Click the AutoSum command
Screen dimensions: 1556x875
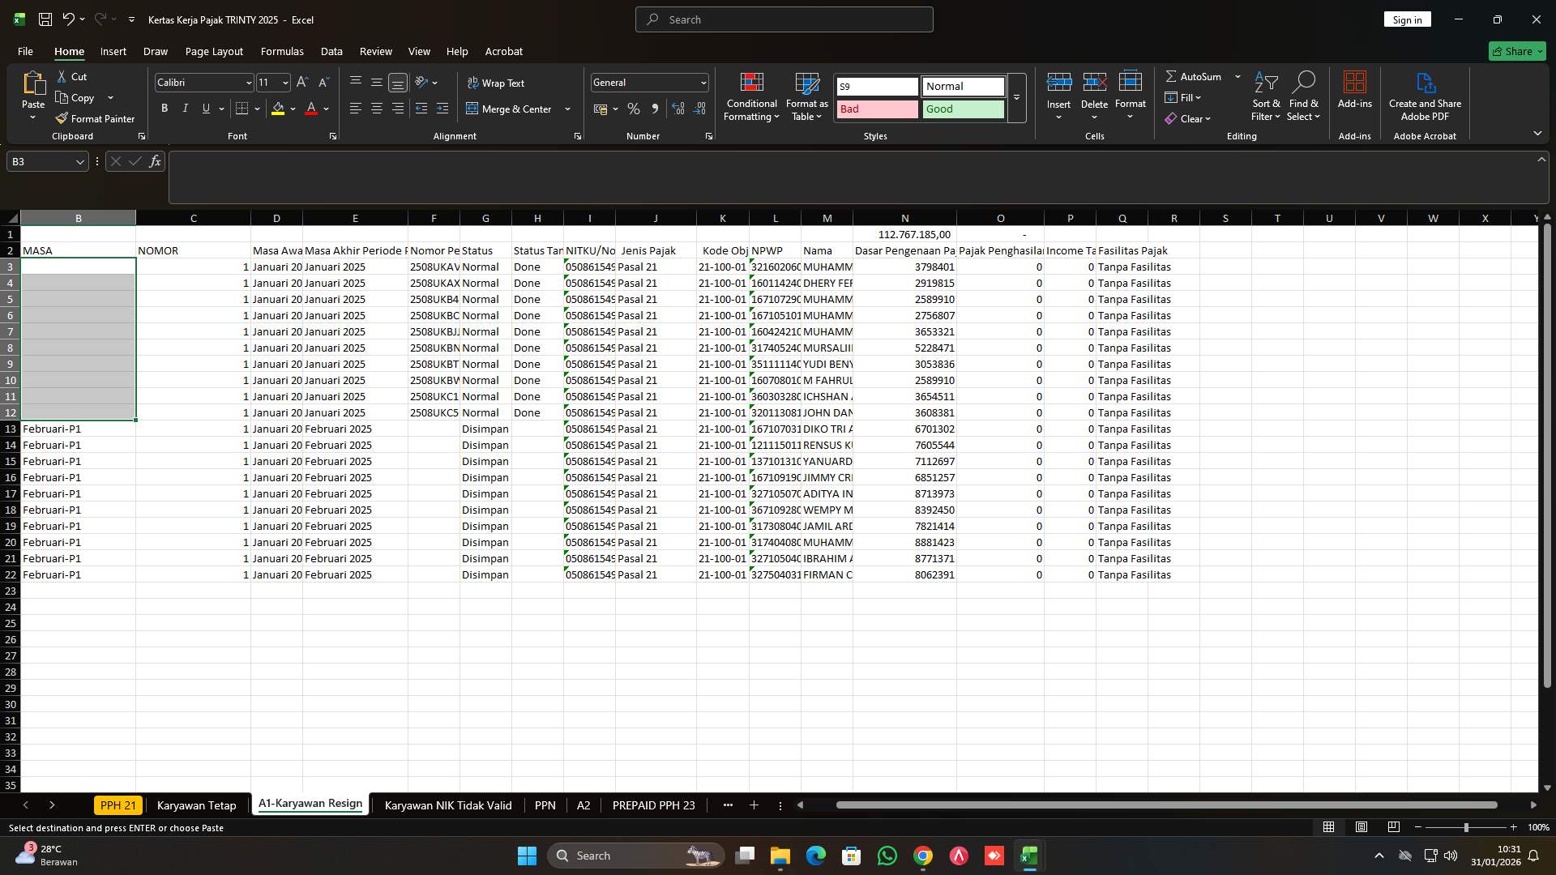(1196, 76)
